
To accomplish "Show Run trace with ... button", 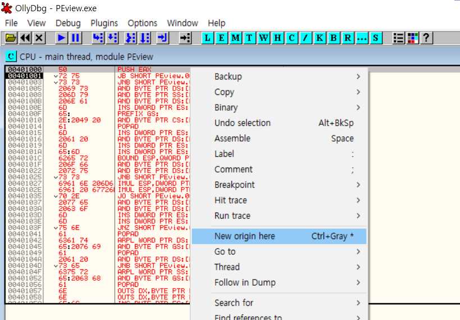I will (362, 38).
